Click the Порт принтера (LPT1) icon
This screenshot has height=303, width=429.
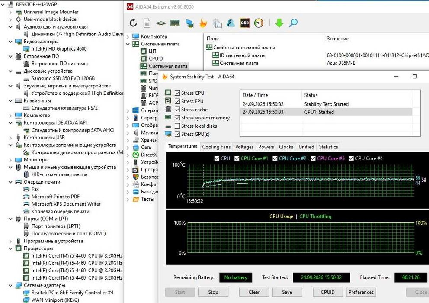coord(26,226)
